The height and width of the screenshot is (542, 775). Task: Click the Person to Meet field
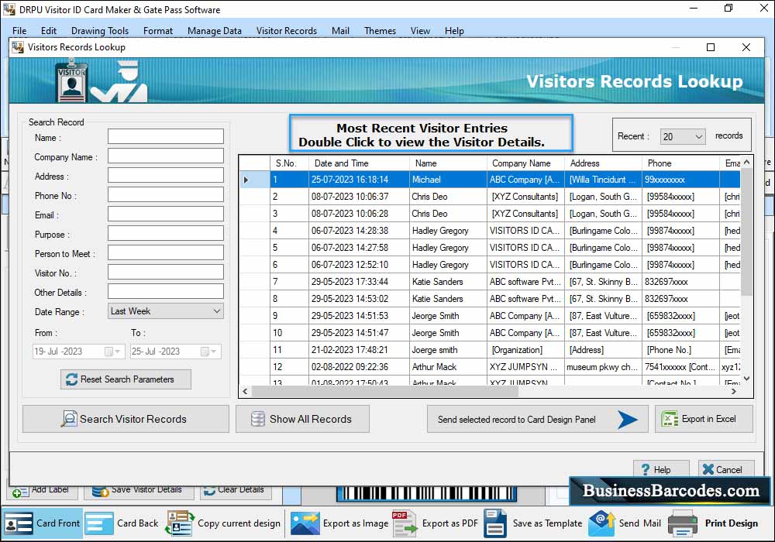coord(166,252)
